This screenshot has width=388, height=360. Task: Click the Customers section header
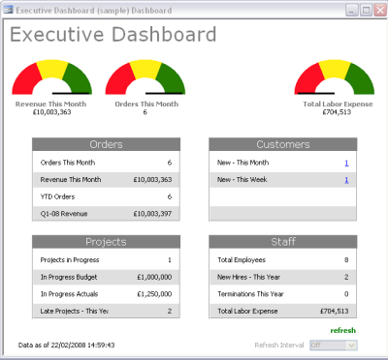283,144
